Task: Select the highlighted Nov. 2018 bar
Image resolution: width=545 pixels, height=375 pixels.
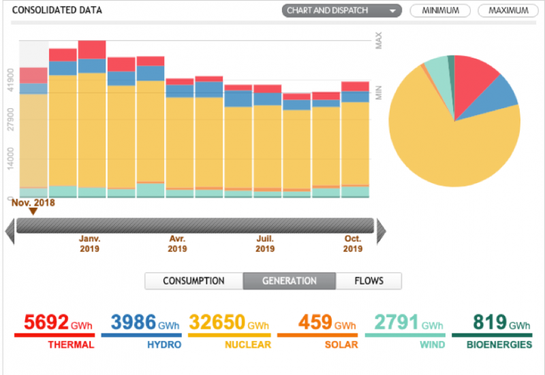Action: pos(33,136)
